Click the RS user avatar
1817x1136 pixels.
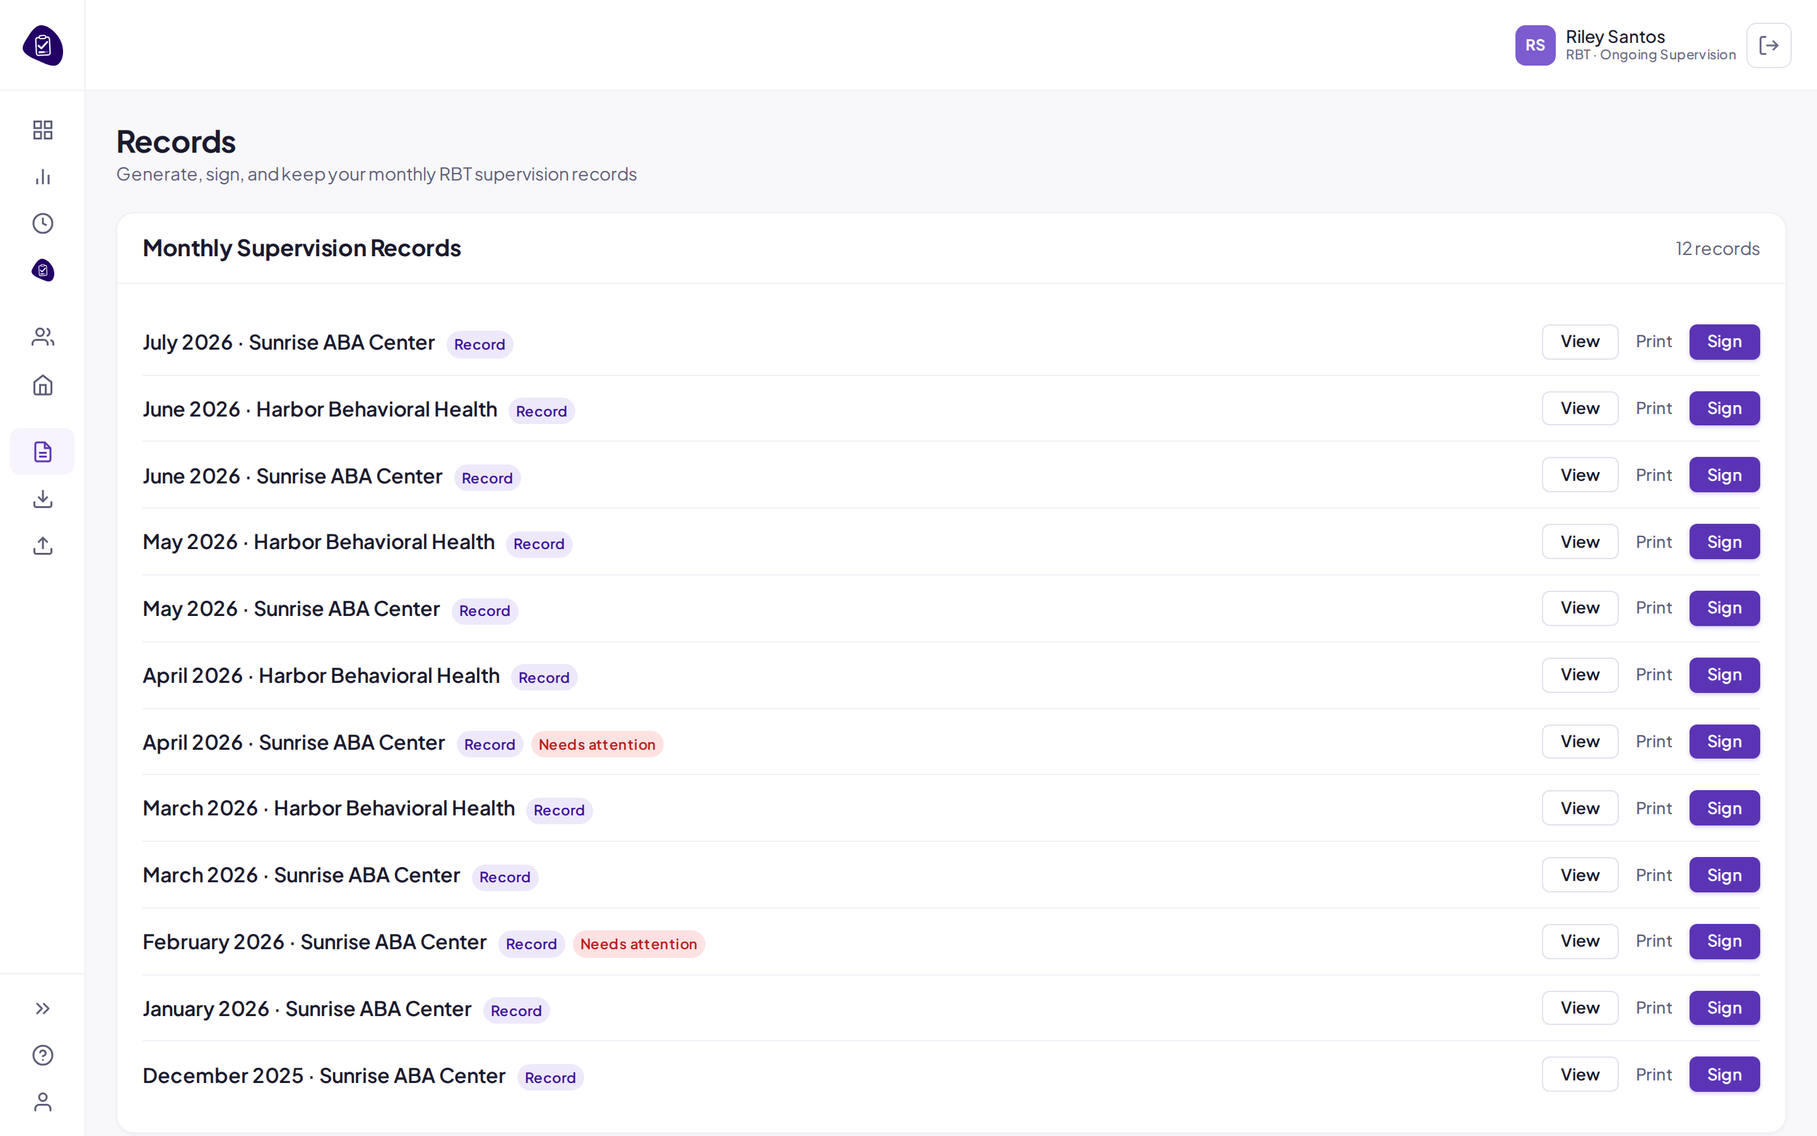[x=1535, y=45]
